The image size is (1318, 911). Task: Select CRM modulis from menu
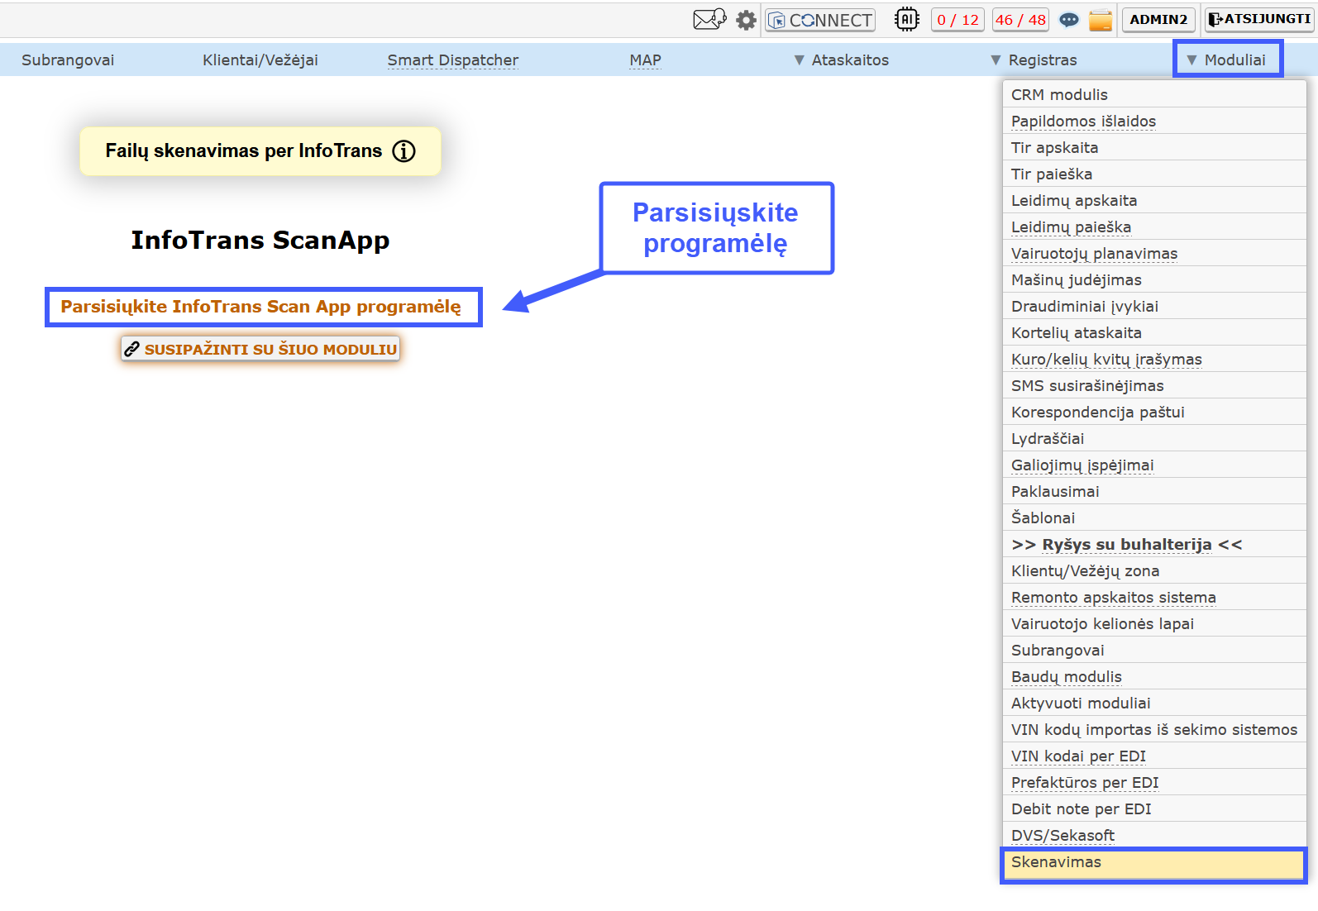click(x=1153, y=94)
